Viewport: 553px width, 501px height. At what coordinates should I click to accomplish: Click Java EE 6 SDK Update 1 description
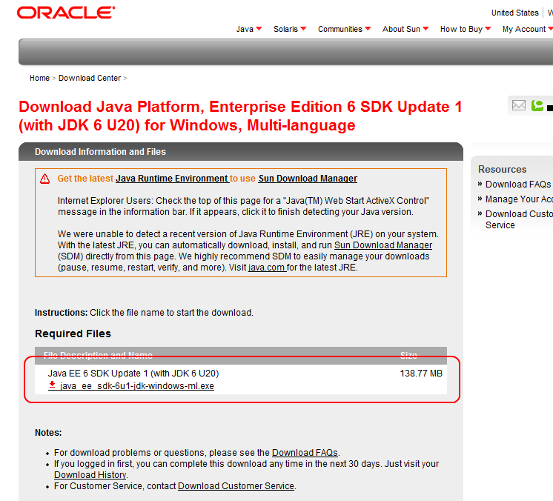coord(133,374)
